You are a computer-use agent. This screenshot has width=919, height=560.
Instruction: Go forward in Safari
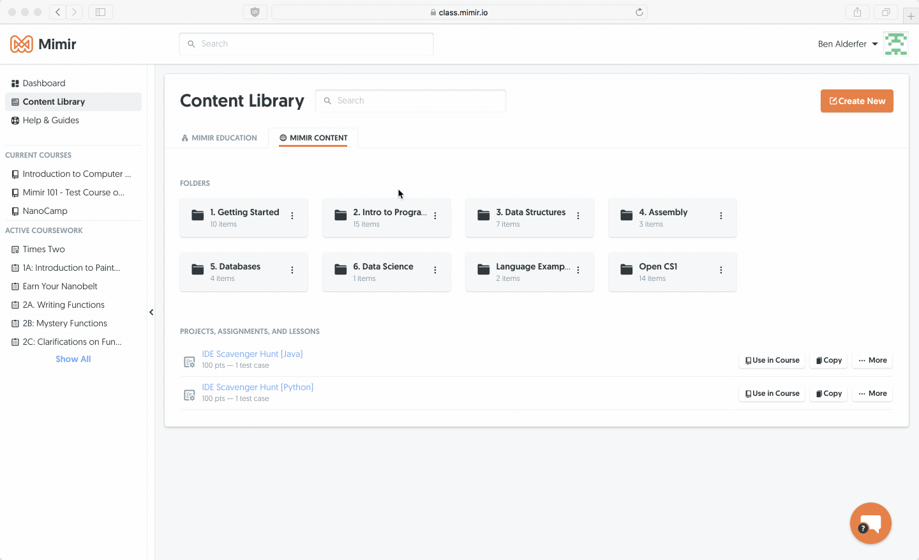point(75,12)
